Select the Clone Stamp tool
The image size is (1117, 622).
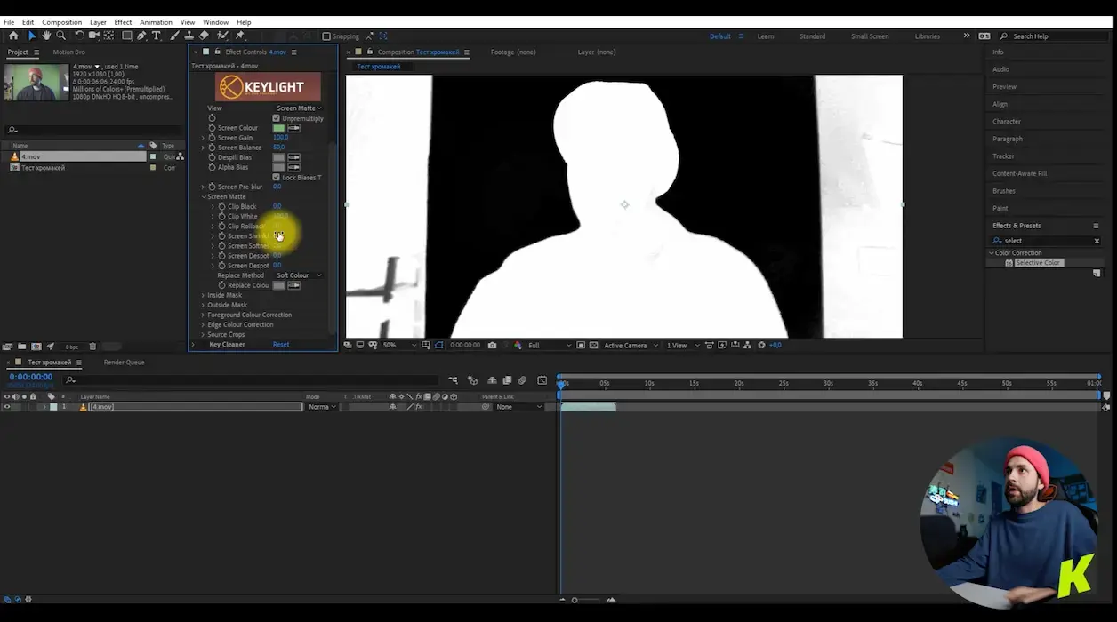pyautogui.click(x=189, y=36)
